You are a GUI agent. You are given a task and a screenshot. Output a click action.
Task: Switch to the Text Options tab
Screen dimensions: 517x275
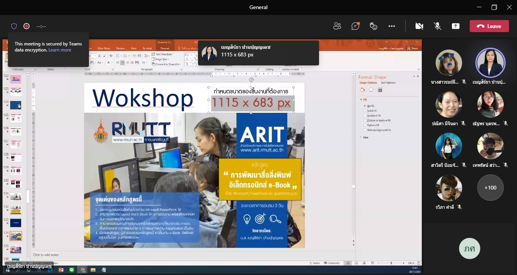388,82
